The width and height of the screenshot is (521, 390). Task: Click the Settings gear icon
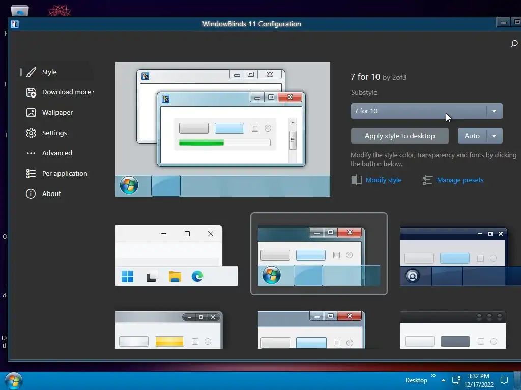(31, 133)
